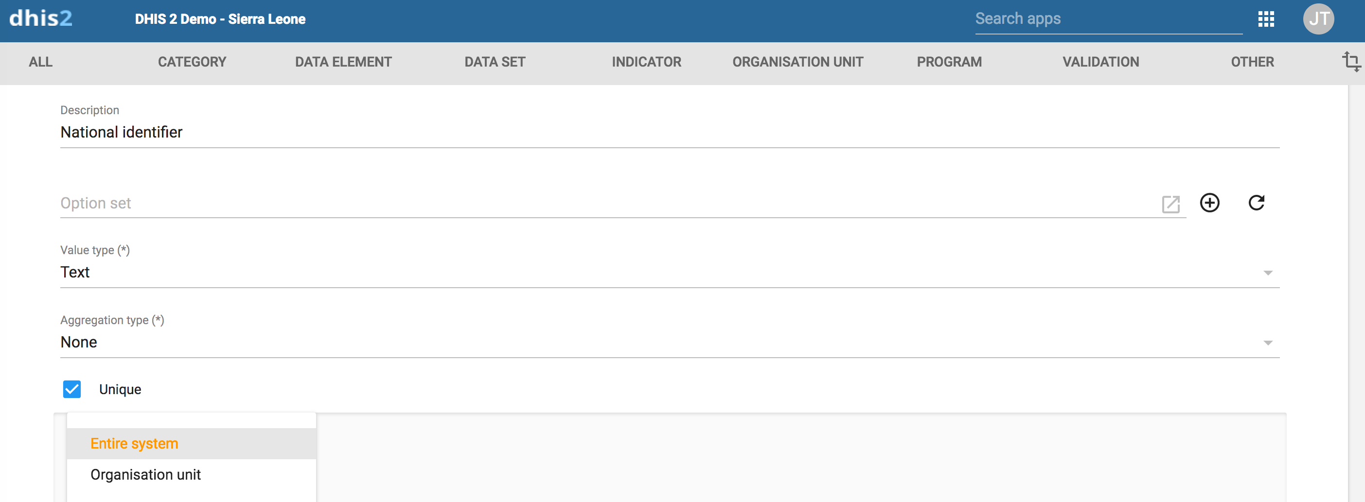Open the PROGRAM tab

[x=949, y=62]
